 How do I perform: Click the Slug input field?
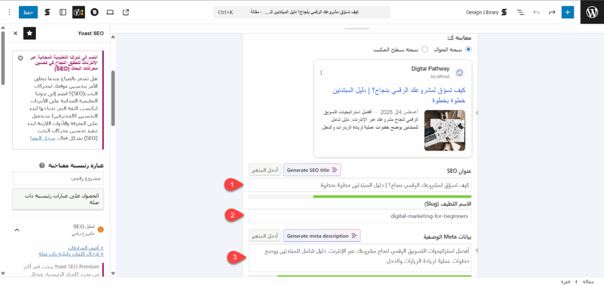coord(360,216)
